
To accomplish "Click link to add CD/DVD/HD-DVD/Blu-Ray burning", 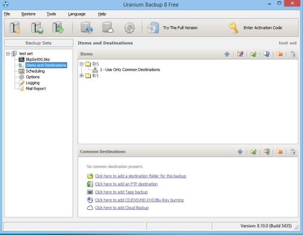I will coord(139,200).
